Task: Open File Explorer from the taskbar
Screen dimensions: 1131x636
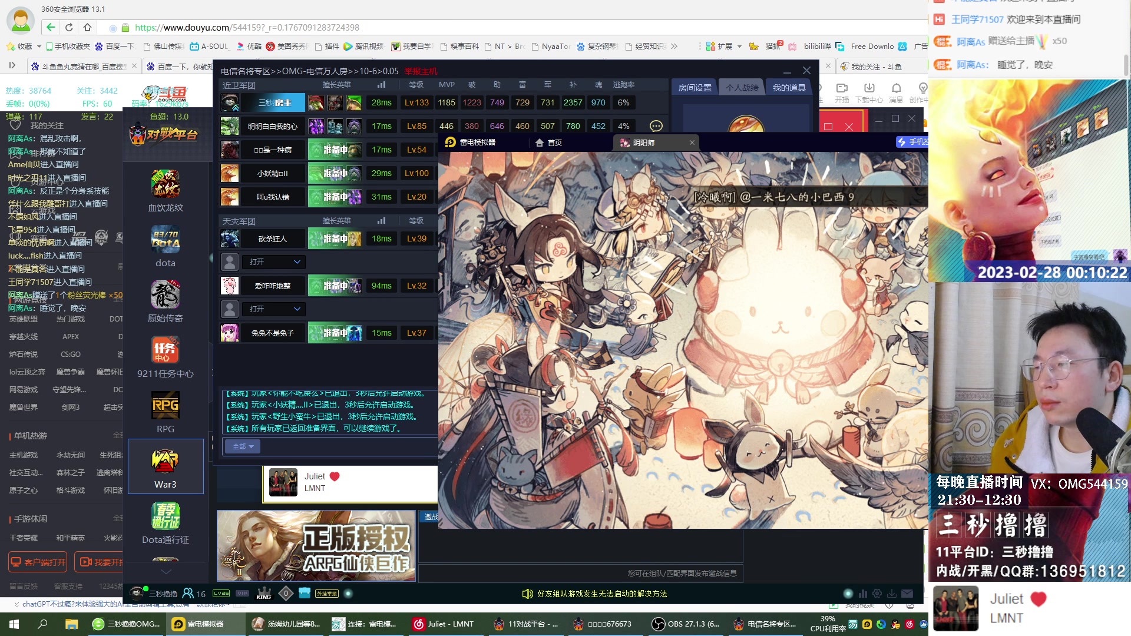Action: [x=71, y=624]
